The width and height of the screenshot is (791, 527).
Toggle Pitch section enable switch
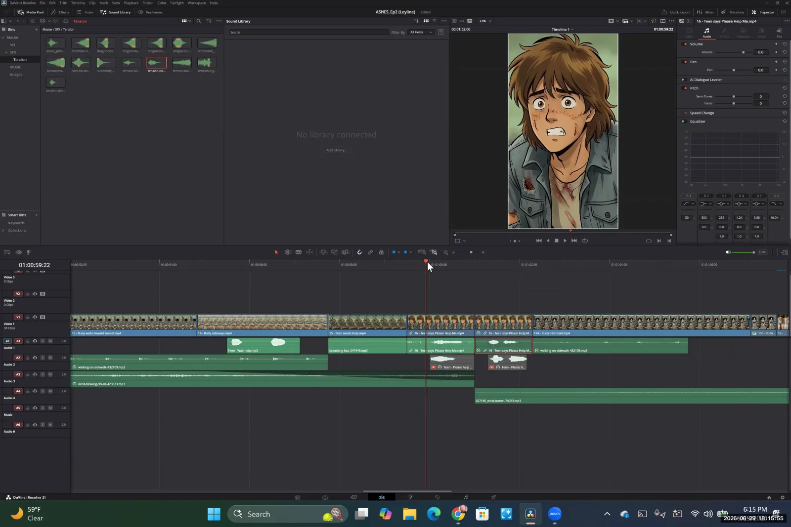coord(685,88)
